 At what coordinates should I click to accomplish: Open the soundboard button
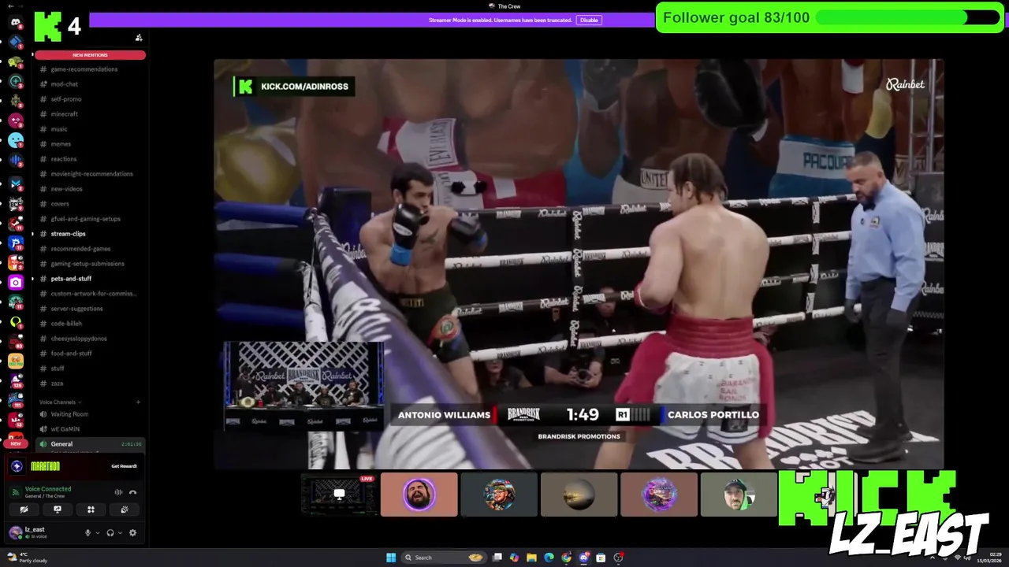tap(124, 510)
